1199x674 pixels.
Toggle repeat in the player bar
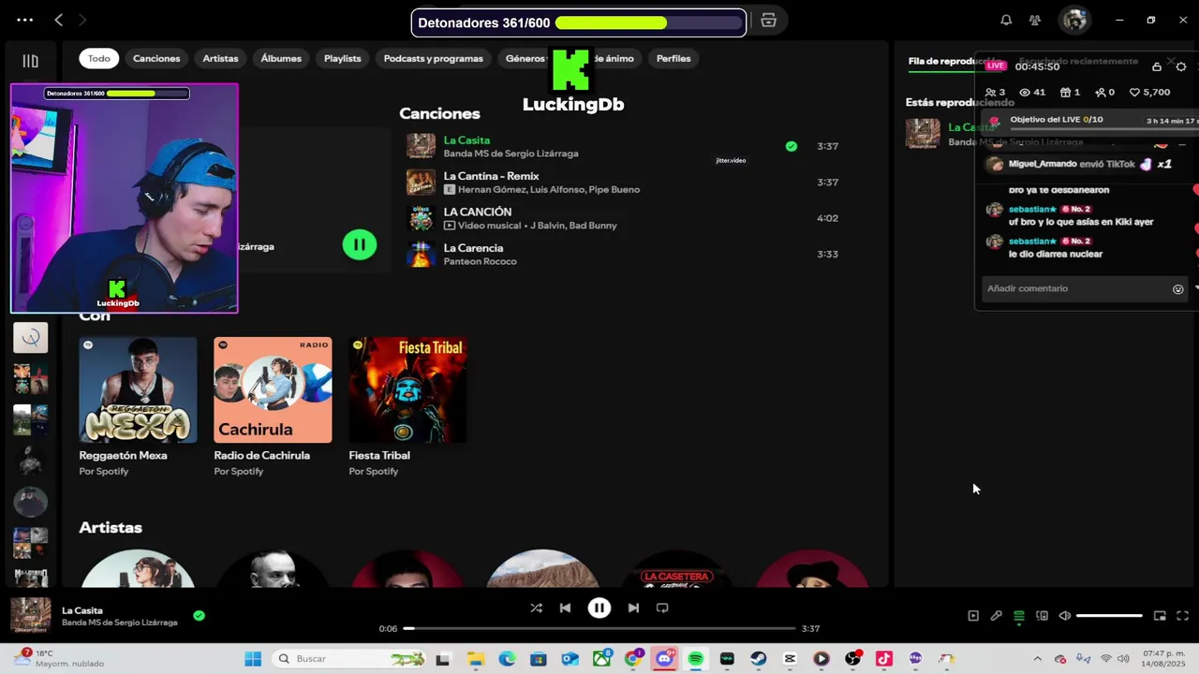click(x=662, y=608)
